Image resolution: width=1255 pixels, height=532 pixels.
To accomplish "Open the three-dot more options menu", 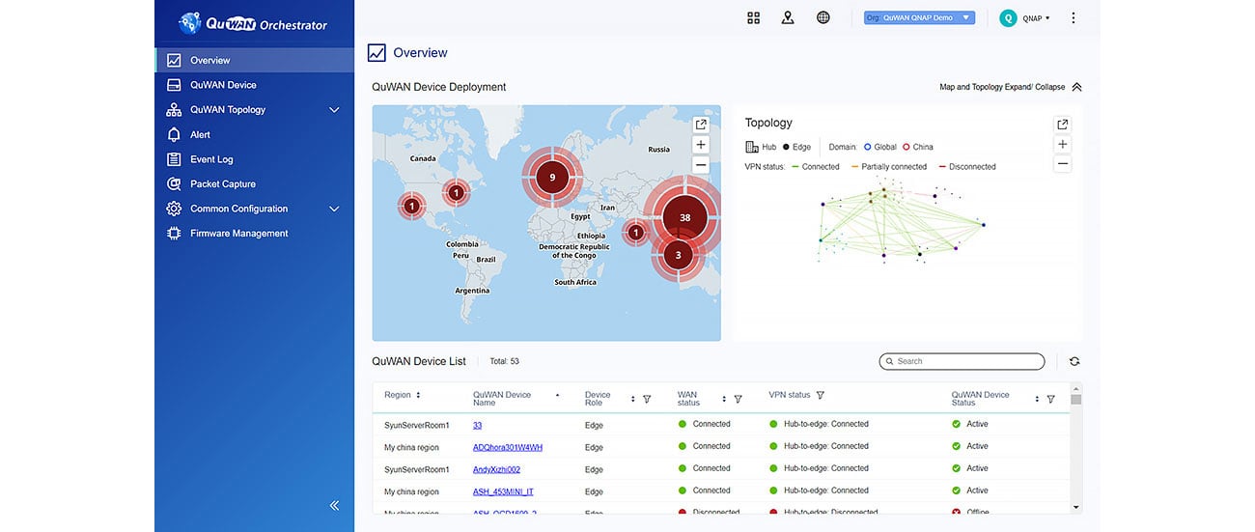I will (1074, 17).
